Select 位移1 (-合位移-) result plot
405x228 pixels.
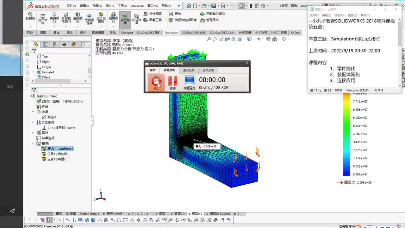tap(56, 154)
